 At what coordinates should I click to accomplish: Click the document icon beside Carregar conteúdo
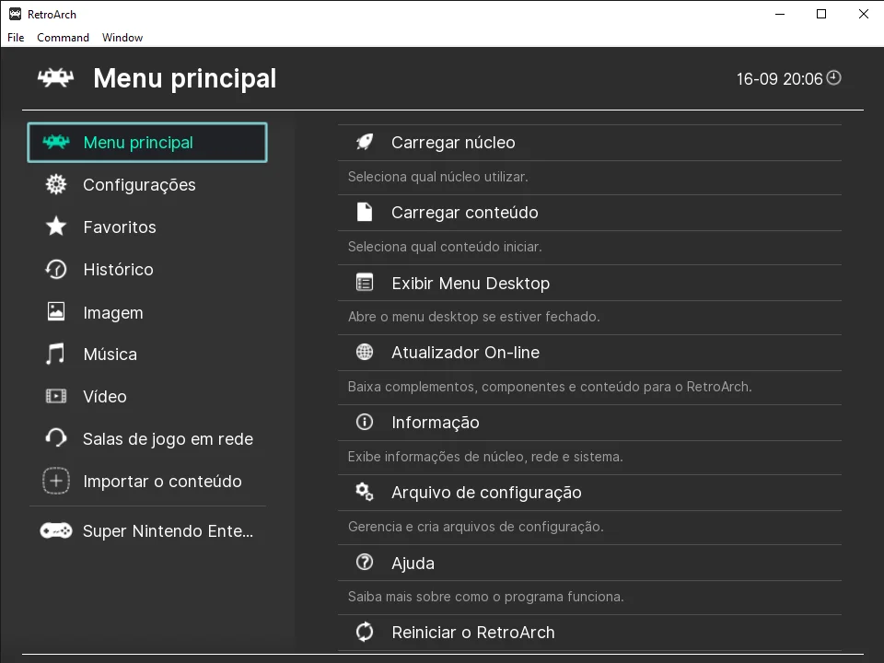point(365,212)
